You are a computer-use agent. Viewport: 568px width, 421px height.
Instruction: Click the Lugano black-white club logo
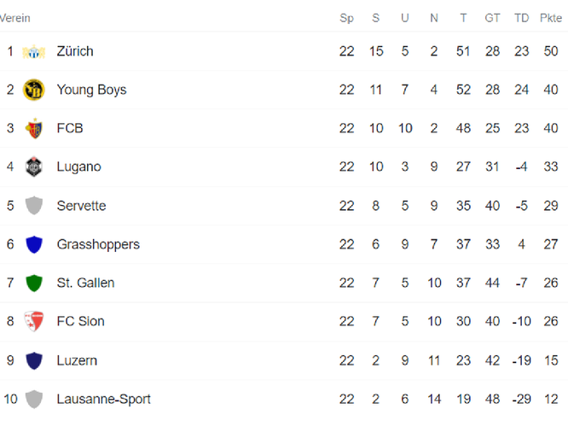click(34, 167)
